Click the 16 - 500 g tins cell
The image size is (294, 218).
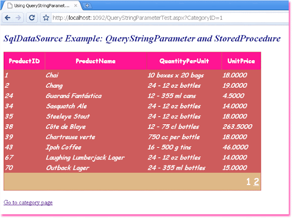click(x=184, y=147)
